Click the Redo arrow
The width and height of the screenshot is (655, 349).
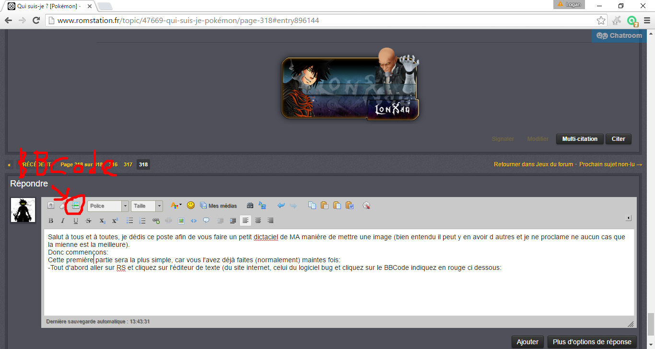pos(293,206)
